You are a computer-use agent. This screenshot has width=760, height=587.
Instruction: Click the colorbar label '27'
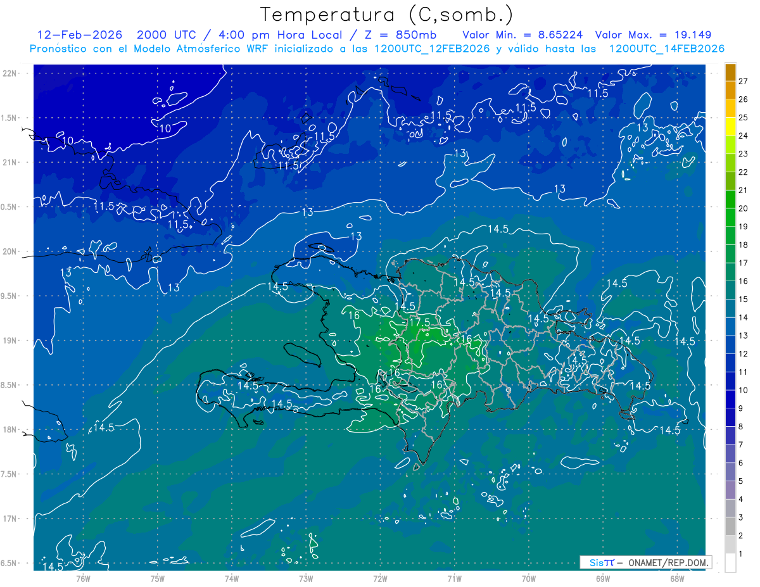click(x=743, y=81)
